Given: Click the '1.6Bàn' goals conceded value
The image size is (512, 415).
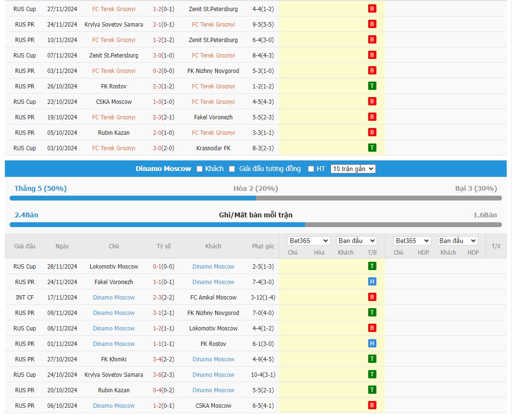Looking at the screenshot, I should pyautogui.click(x=485, y=215).
